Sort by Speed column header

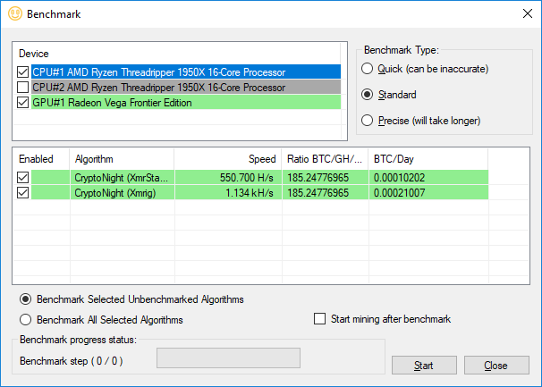point(228,159)
